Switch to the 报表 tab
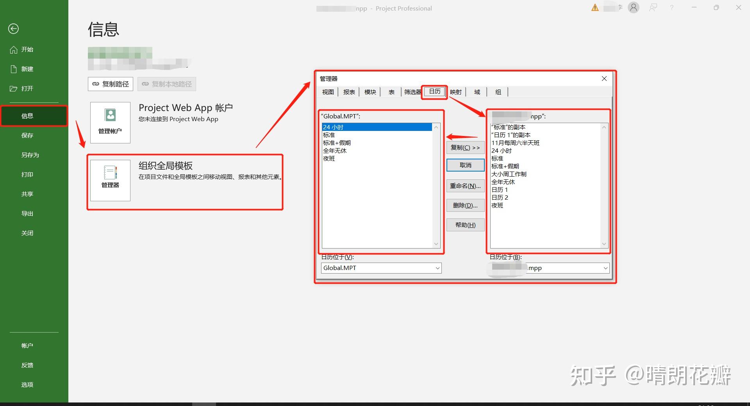This screenshot has height=406, width=750. pos(349,92)
